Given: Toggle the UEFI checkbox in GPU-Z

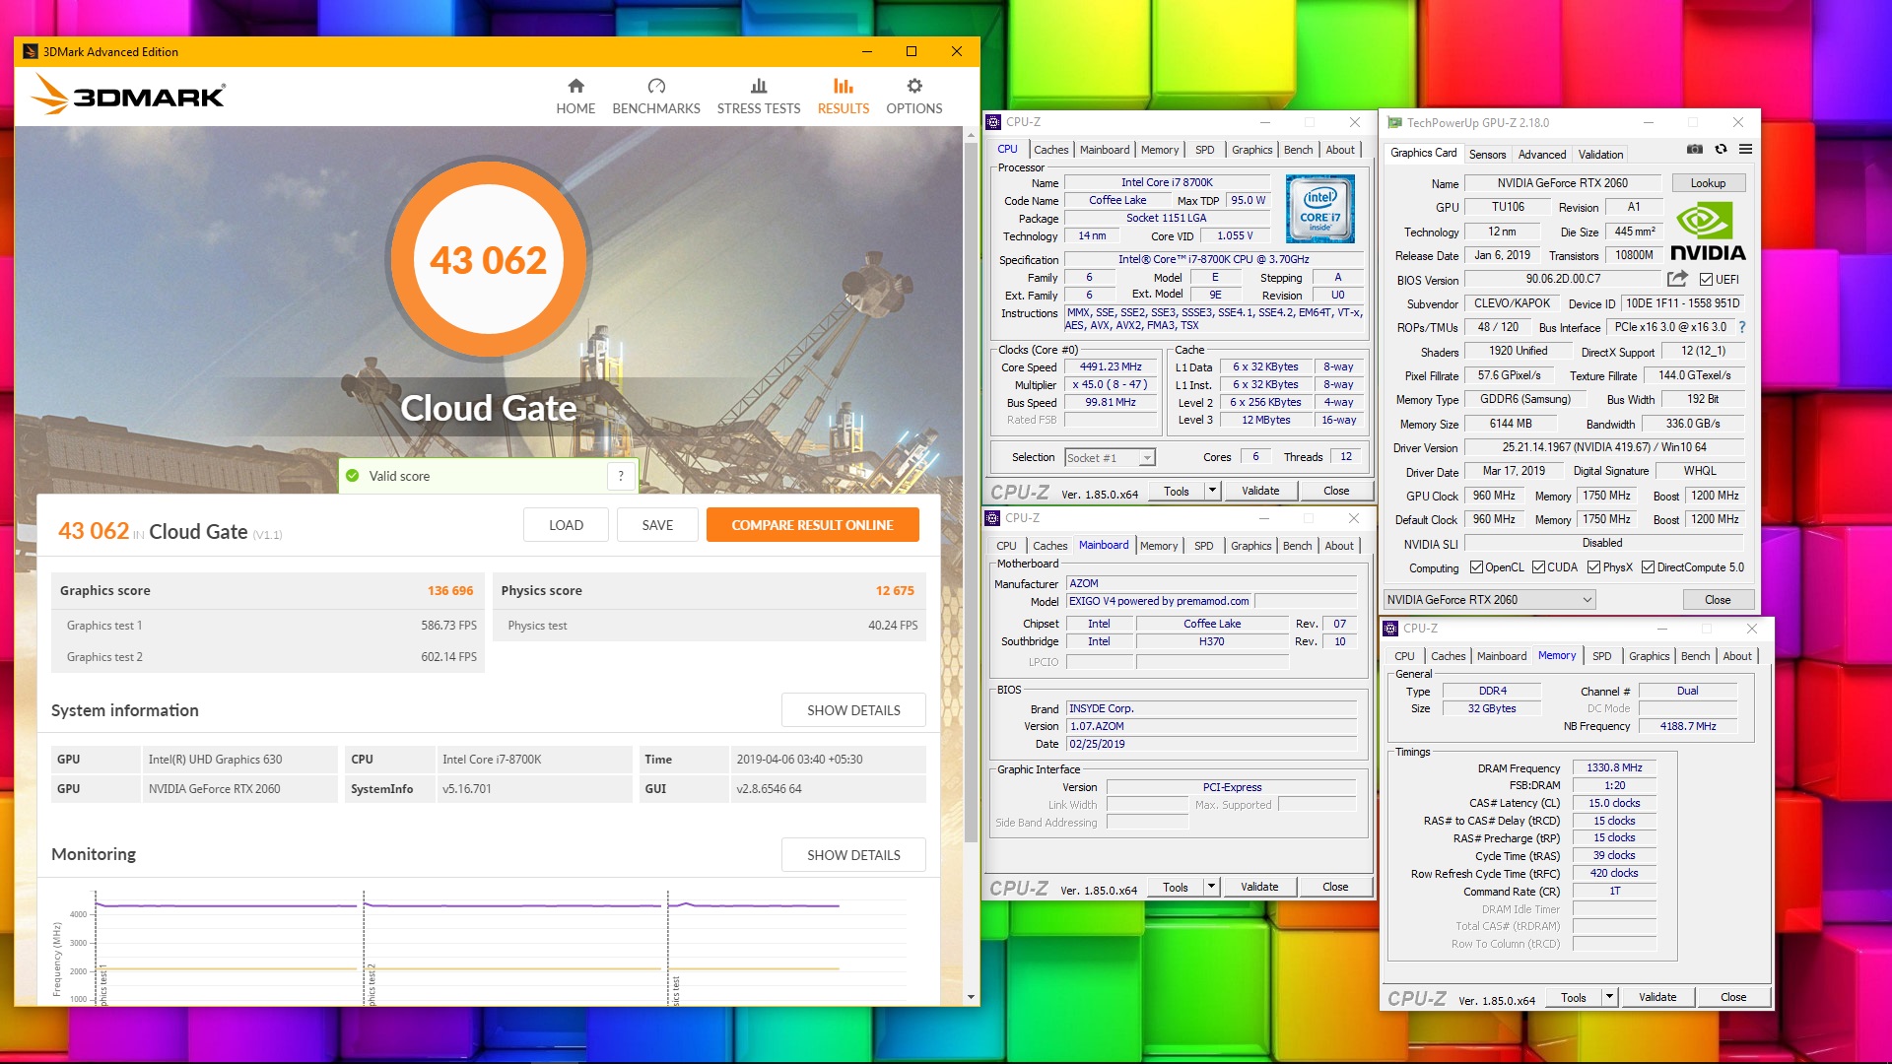Looking at the screenshot, I should coord(1706,280).
